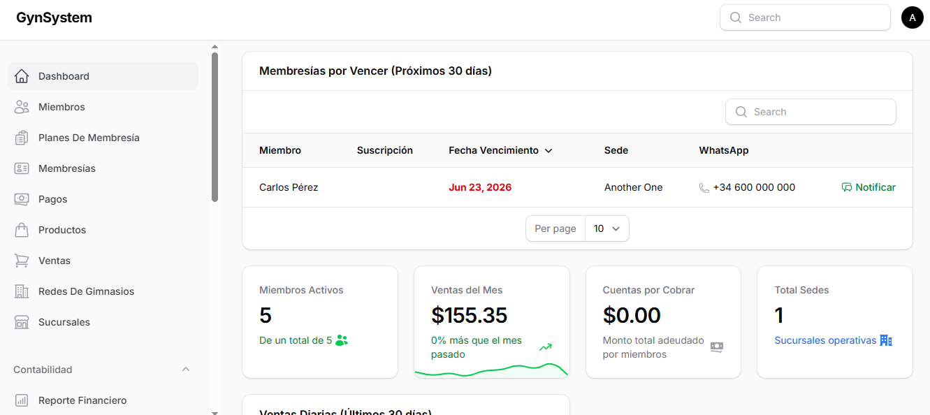Open the user avatar 'A' menu
This screenshot has width=930, height=415.
913,17
